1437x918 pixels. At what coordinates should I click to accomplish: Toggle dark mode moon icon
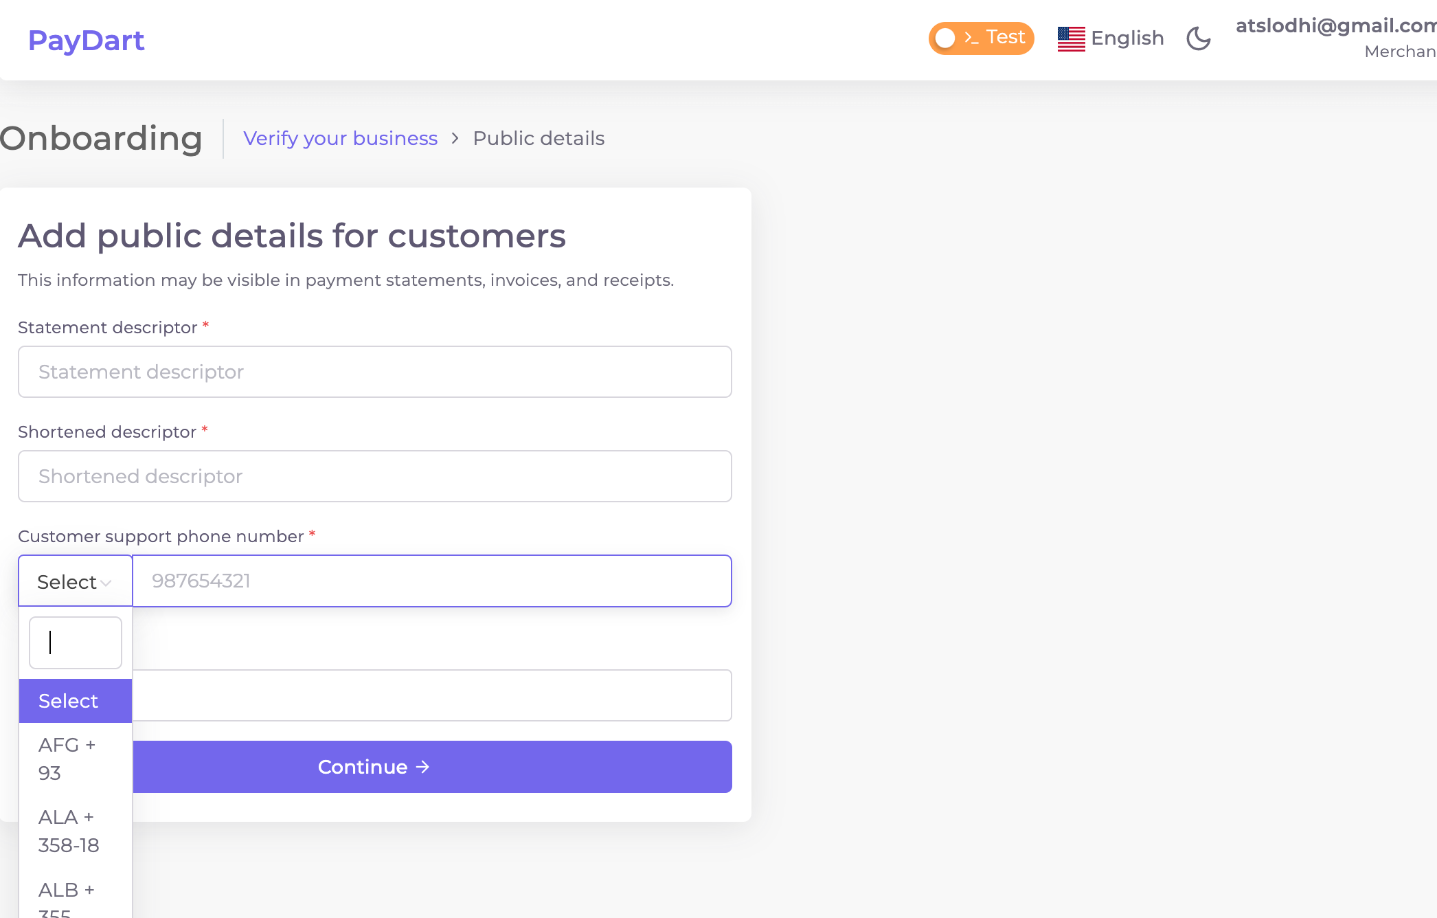tap(1199, 38)
